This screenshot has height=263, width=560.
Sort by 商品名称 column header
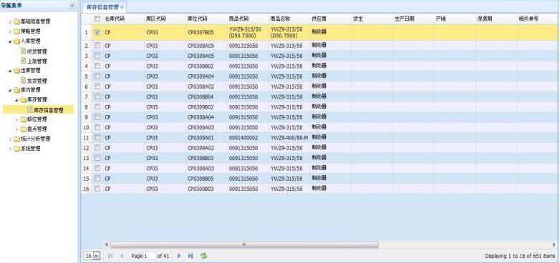pos(289,19)
